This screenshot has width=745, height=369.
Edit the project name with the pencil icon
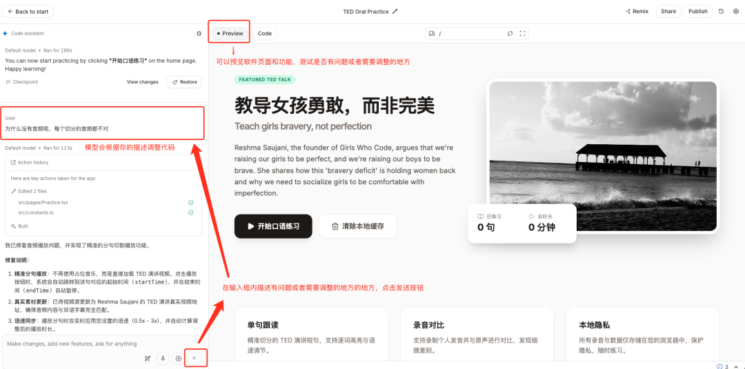tap(395, 12)
